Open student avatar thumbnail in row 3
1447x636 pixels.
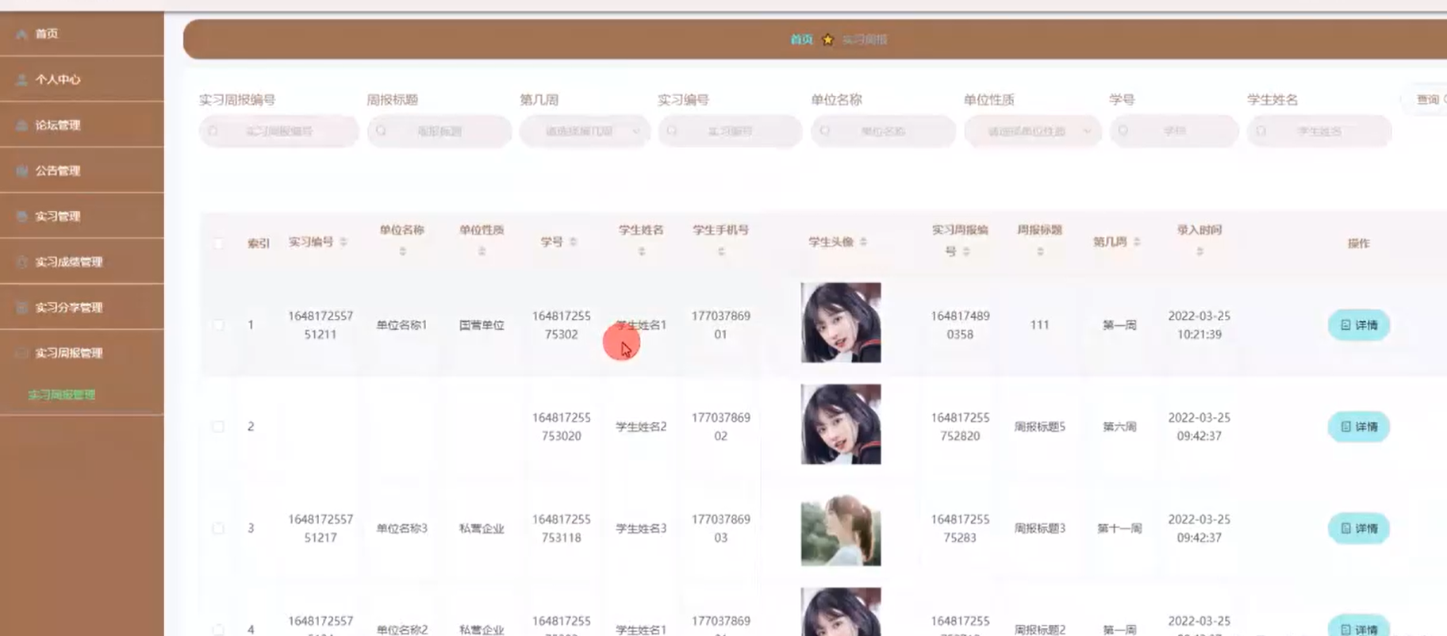point(841,526)
